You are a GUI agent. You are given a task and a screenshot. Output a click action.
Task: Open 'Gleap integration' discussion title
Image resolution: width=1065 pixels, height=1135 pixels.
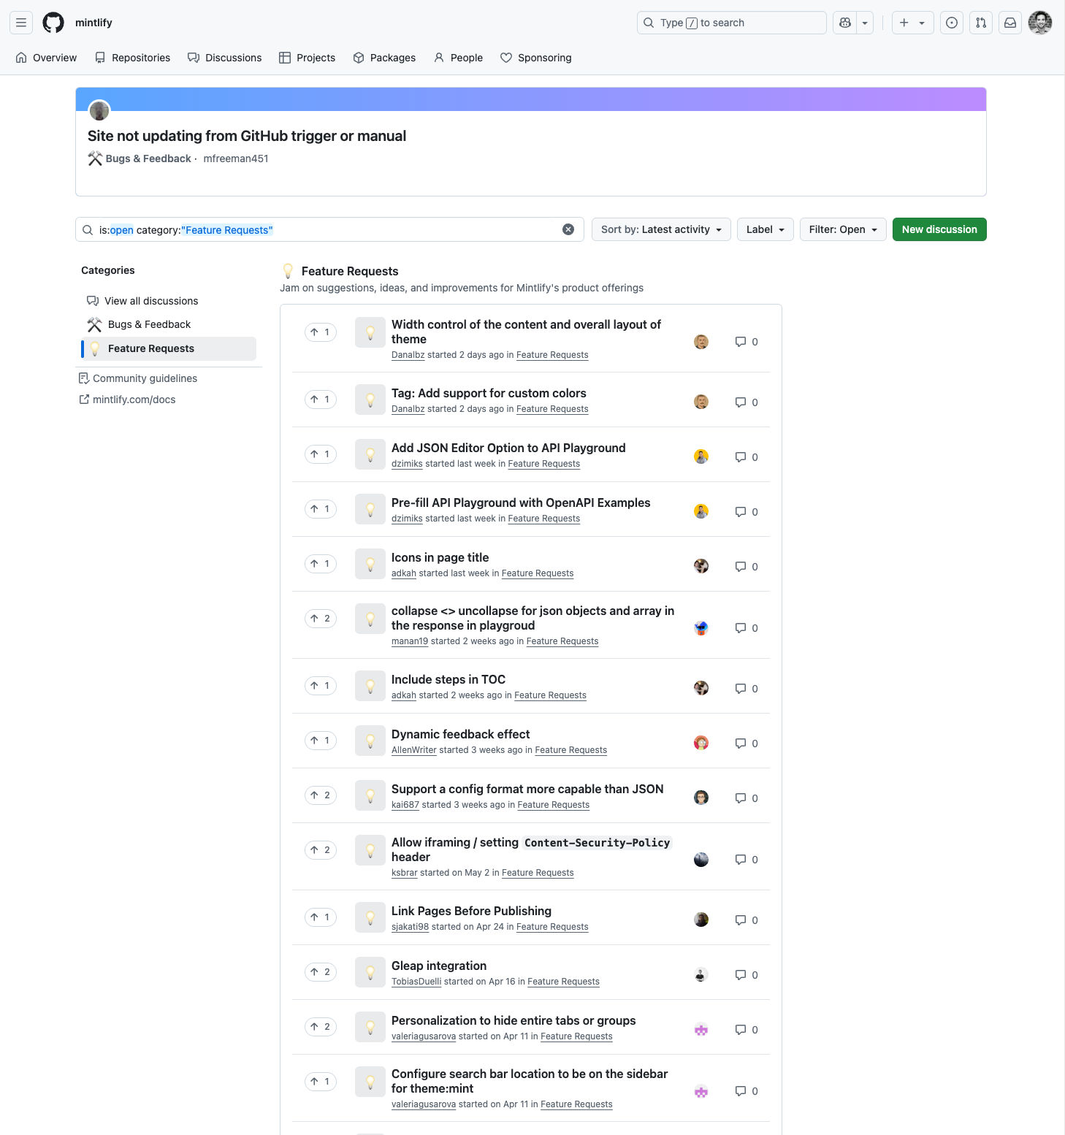point(439,966)
